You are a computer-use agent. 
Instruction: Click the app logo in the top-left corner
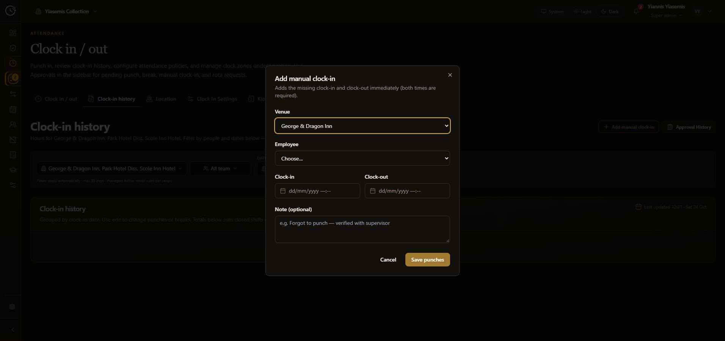click(x=11, y=11)
